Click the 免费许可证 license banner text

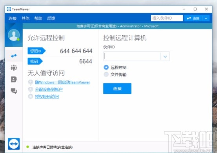pyautogui.click(x=117, y=26)
